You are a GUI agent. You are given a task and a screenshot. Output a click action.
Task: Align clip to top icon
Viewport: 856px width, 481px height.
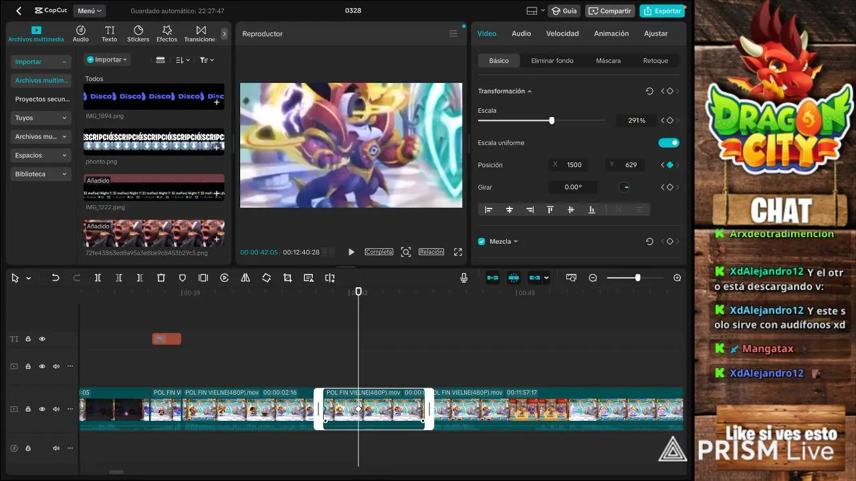(x=550, y=210)
